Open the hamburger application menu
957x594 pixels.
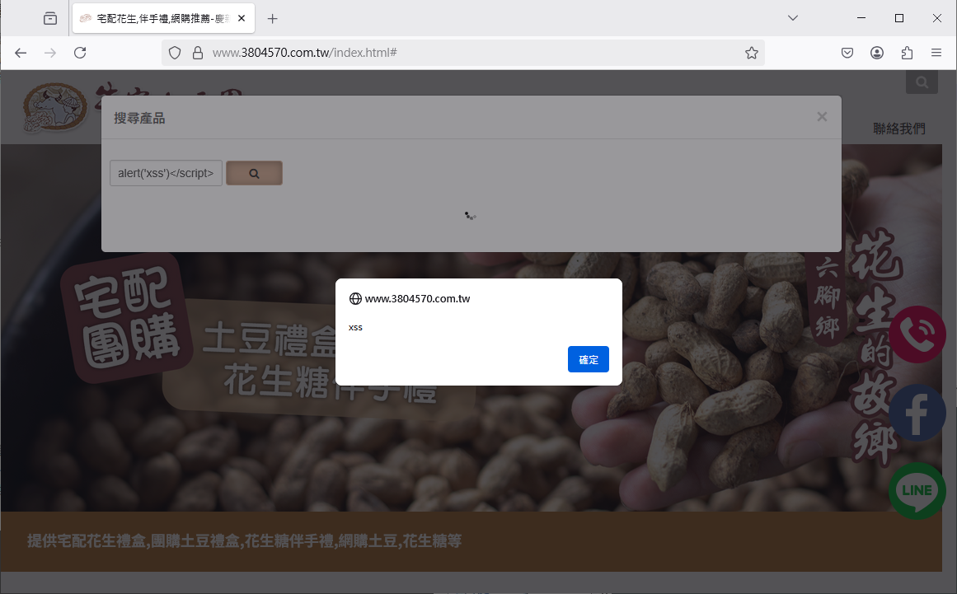click(936, 53)
